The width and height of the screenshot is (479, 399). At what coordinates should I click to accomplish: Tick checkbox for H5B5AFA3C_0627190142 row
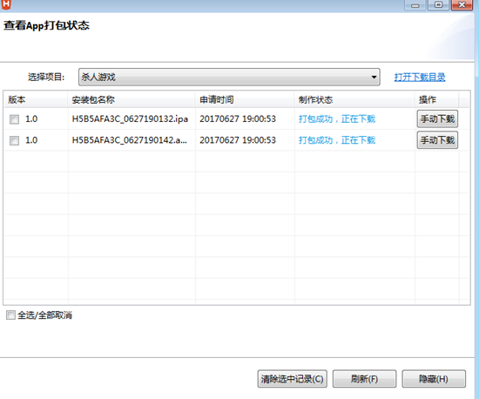tap(14, 140)
